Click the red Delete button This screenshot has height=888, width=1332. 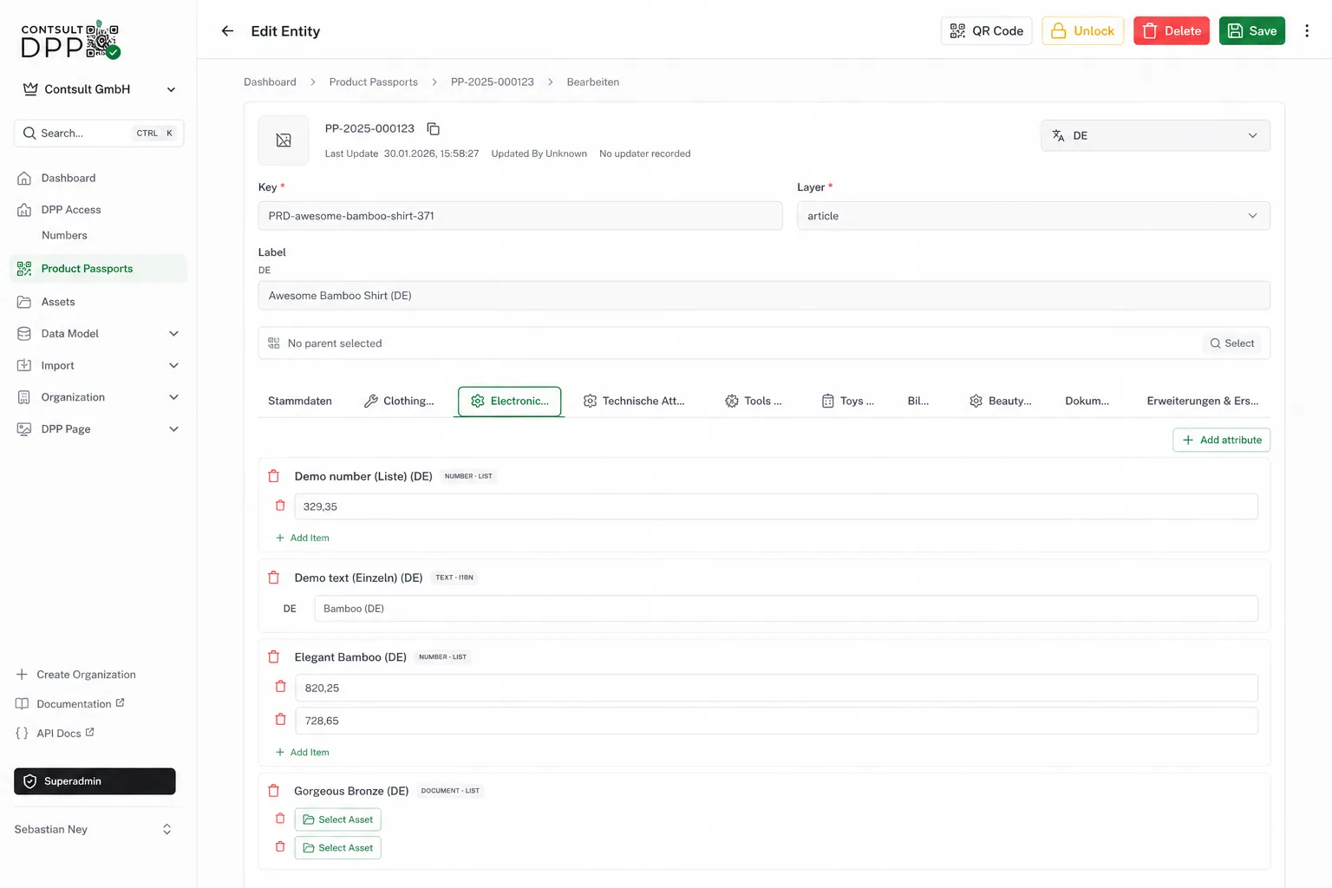(x=1171, y=31)
